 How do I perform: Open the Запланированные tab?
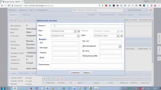click(x=107, y=15)
